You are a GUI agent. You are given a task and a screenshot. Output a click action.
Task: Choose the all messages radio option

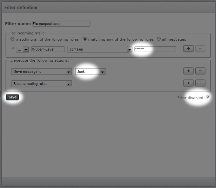[159, 39]
